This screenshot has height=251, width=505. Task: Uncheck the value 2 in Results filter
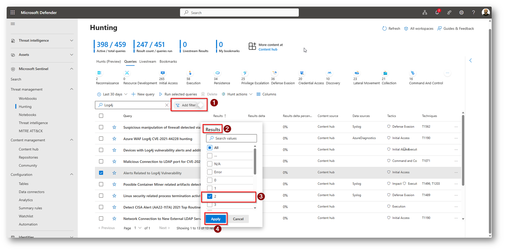coord(210,196)
